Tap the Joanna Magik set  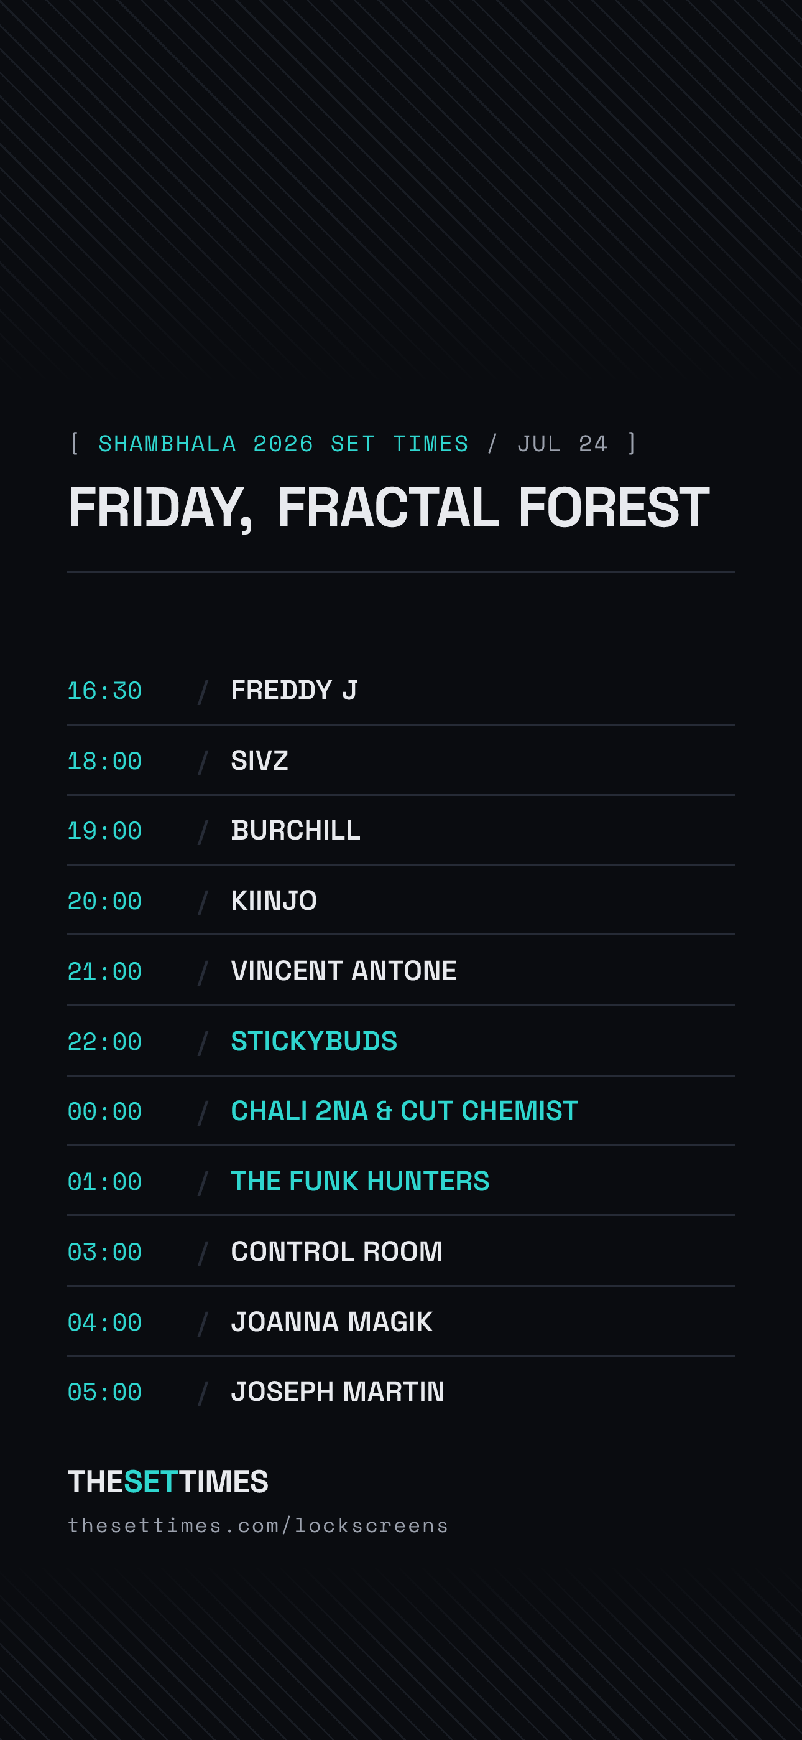tap(400, 1322)
